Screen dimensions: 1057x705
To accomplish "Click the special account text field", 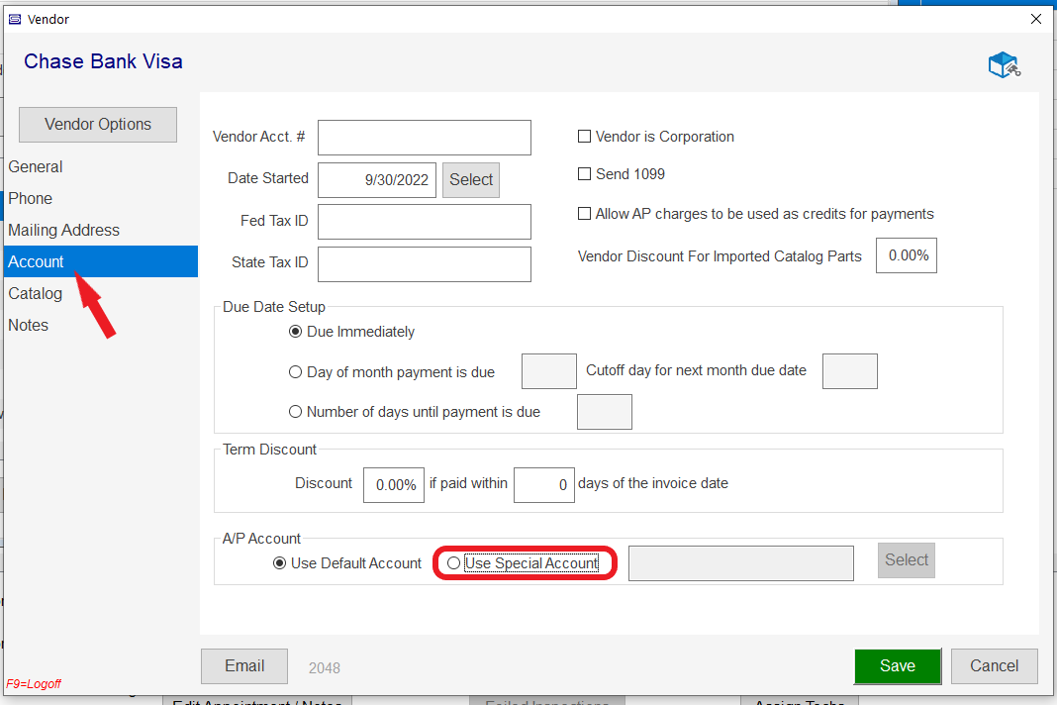I will pos(741,563).
